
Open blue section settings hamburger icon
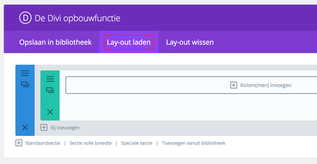(x=25, y=73)
